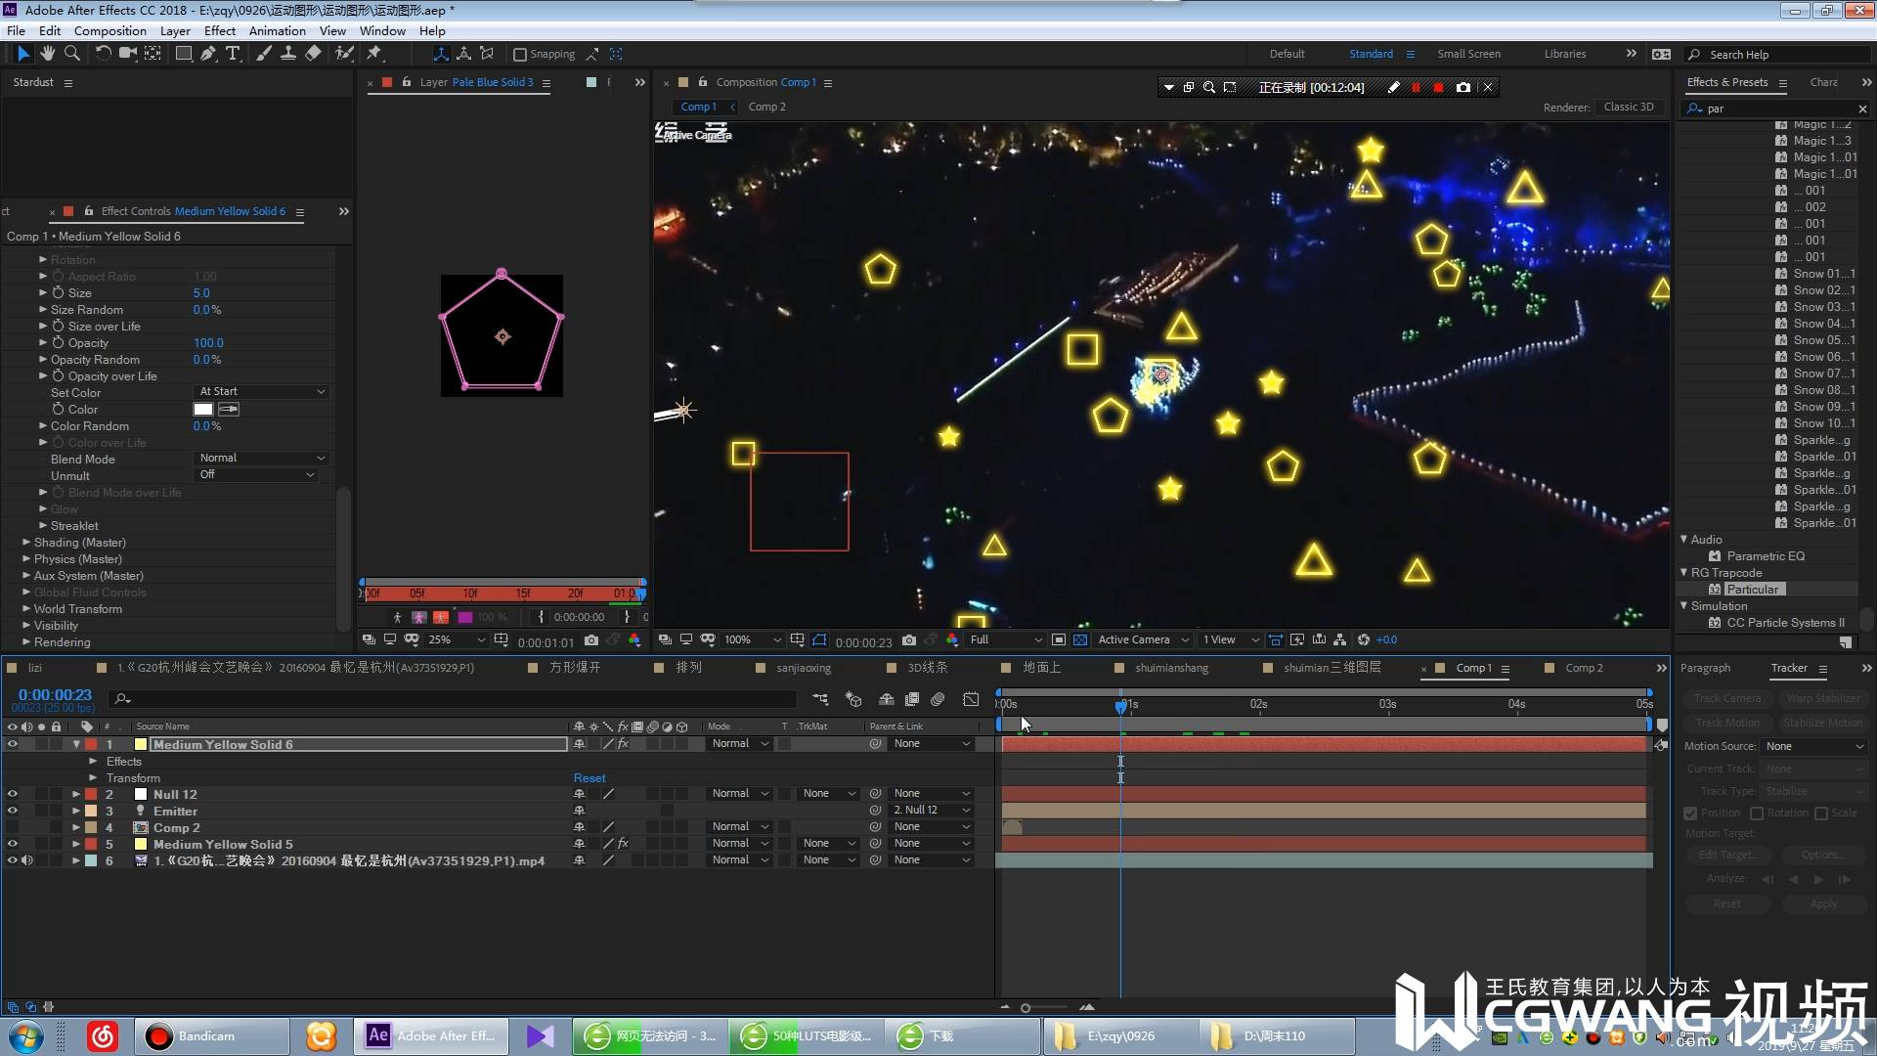Select the Unified Camera tool
The height and width of the screenshot is (1056, 1877).
point(127,54)
